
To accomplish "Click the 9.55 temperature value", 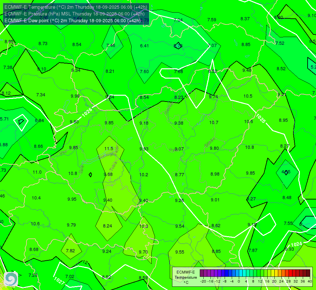I will 179,252.
